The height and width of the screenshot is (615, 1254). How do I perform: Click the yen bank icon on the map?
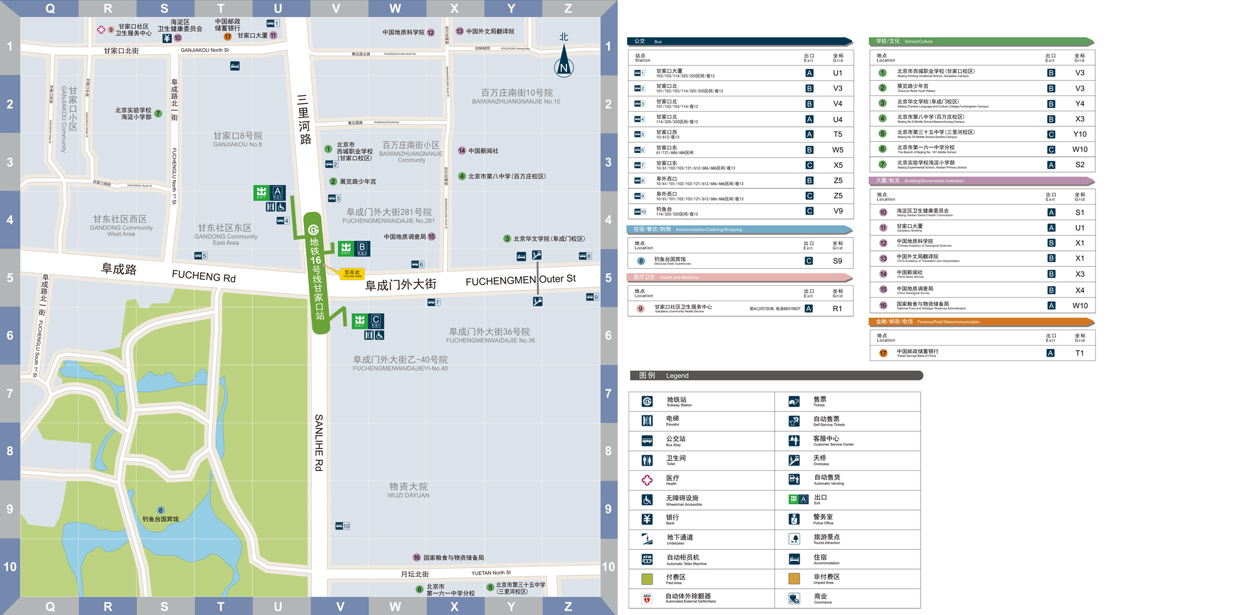click(x=167, y=38)
